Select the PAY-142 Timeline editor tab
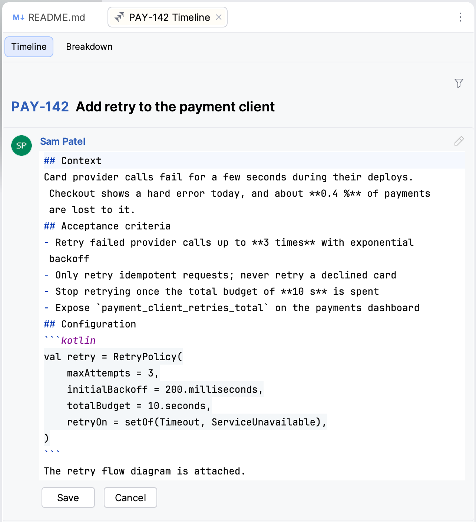476x522 pixels. (x=168, y=17)
